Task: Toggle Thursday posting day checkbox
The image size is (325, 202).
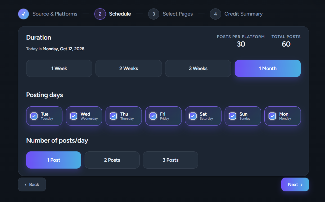Action: pos(113,116)
